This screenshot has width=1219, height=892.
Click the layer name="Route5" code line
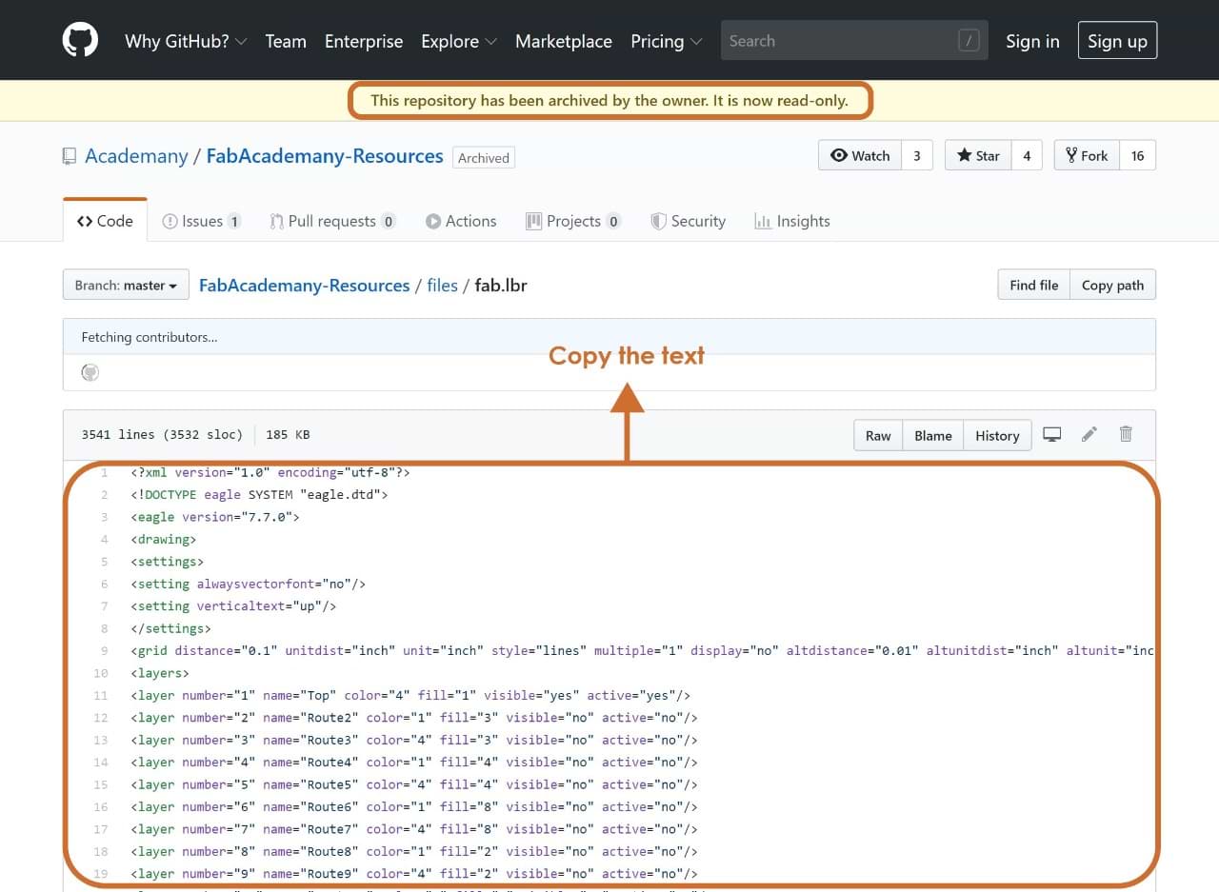pyautogui.click(x=414, y=784)
